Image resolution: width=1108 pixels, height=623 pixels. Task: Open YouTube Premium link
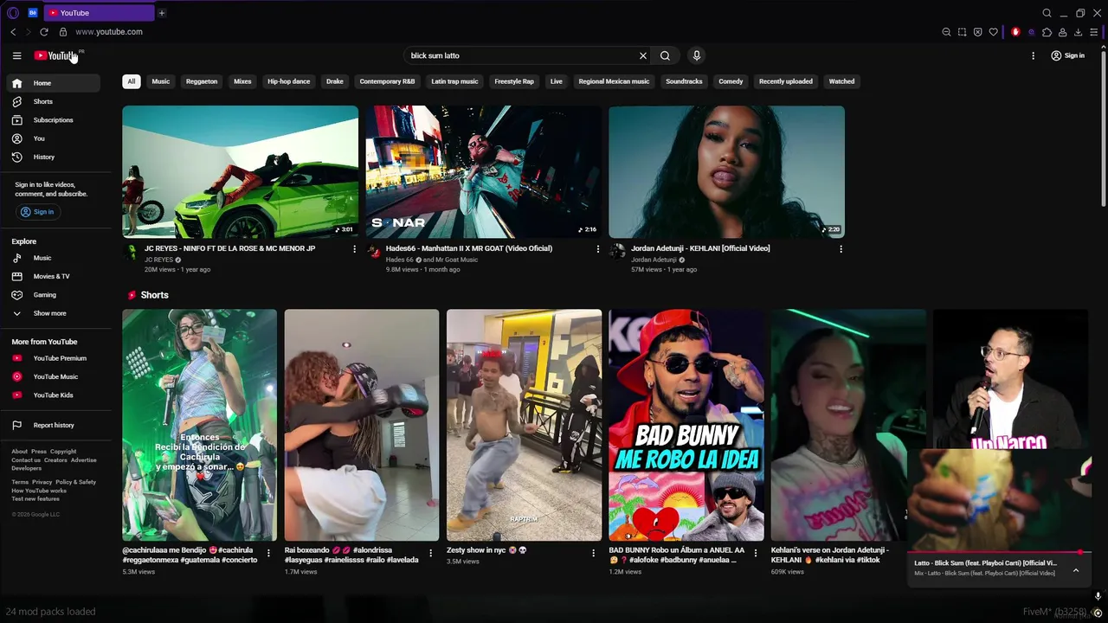coord(54,358)
